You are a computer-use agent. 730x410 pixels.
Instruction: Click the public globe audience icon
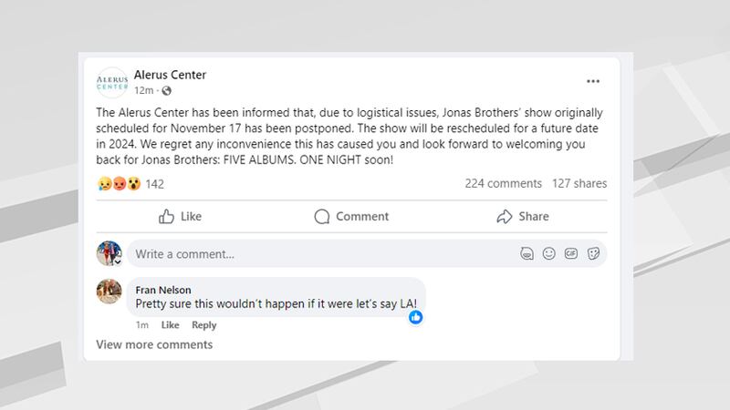[166, 91]
